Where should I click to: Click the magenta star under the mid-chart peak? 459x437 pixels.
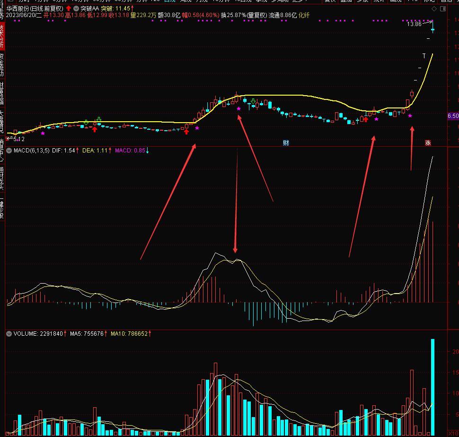click(238, 109)
